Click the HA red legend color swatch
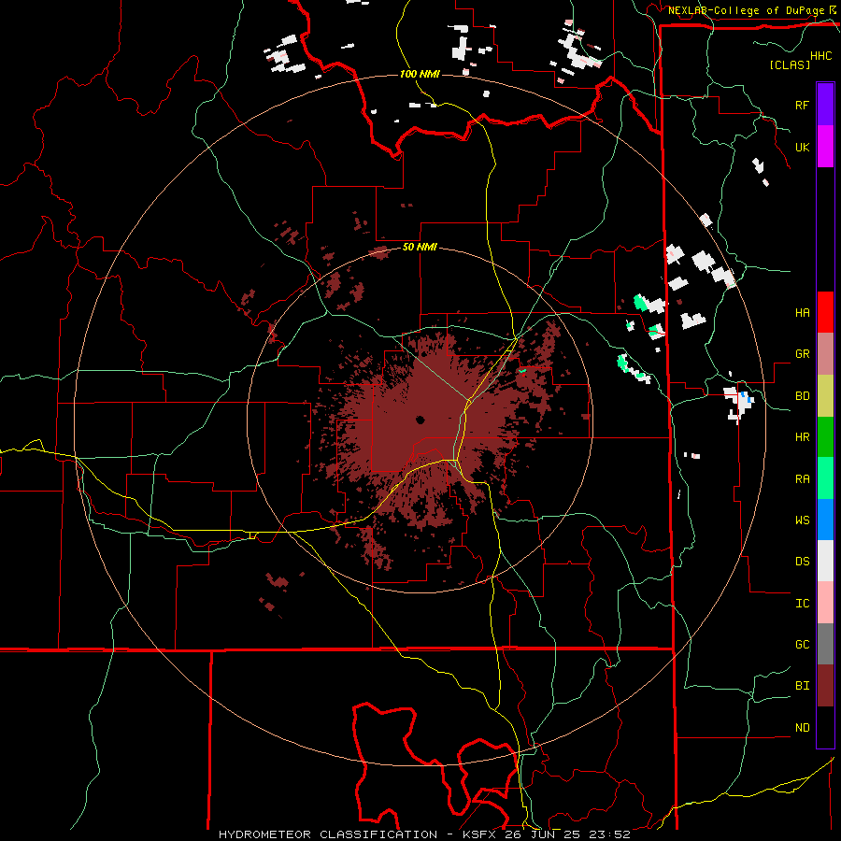Image resolution: width=841 pixels, height=841 pixels. 825,312
